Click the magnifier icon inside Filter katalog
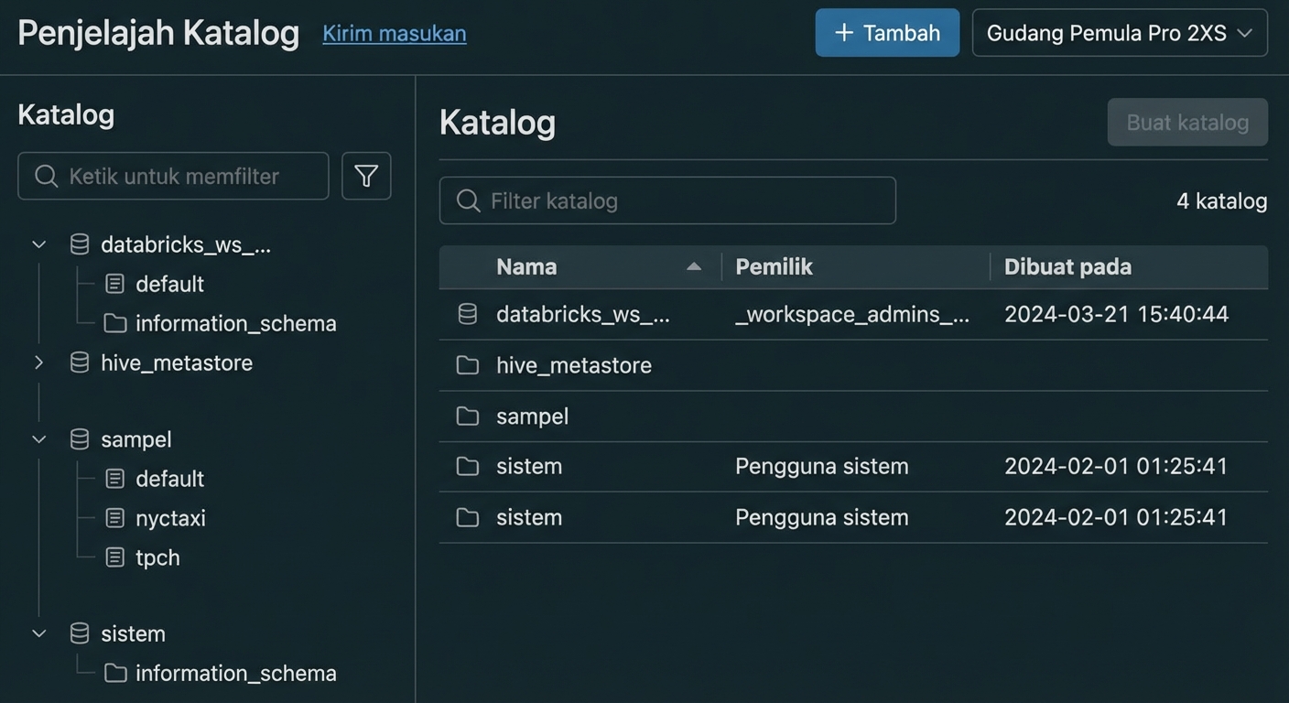This screenshot has width=1289, height=703. click(467, 200)
